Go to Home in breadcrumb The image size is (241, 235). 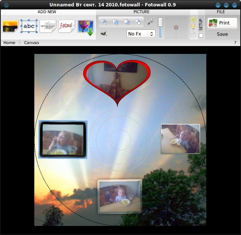(9, 43)
